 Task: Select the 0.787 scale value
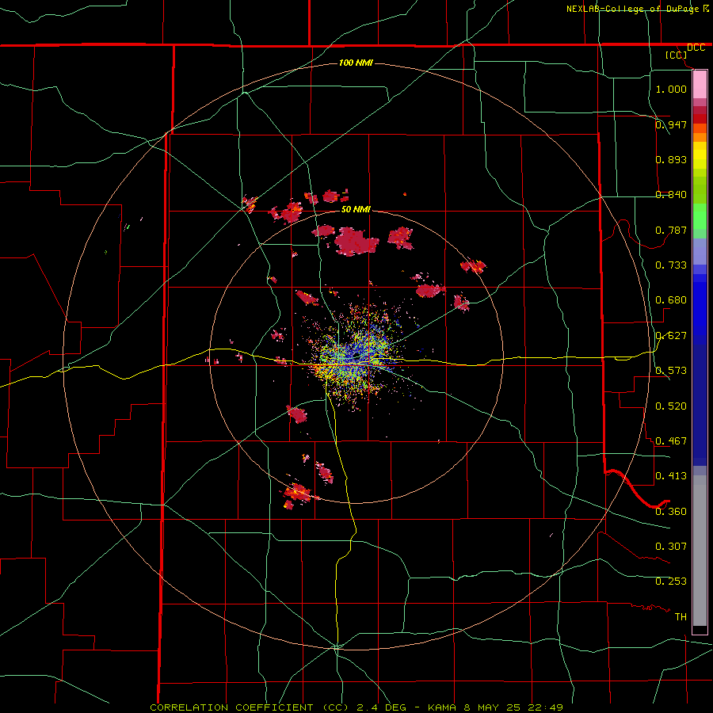pos(671,230)
